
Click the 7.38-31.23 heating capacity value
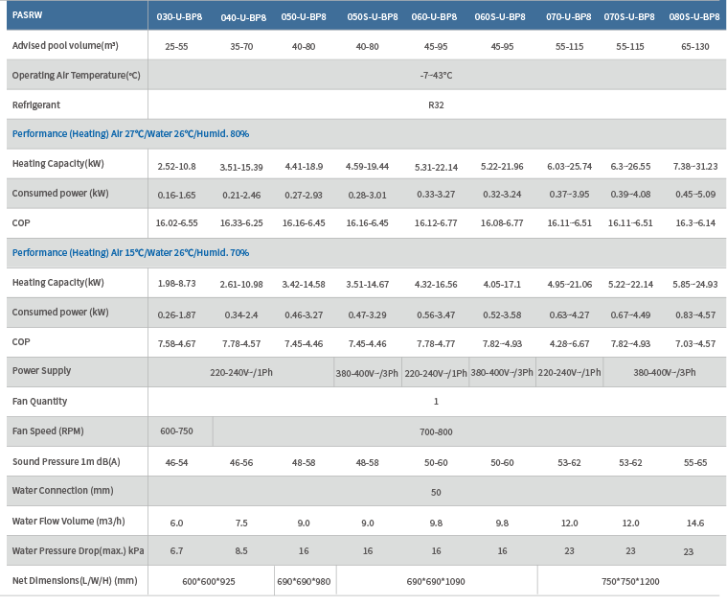pos(694,166)
